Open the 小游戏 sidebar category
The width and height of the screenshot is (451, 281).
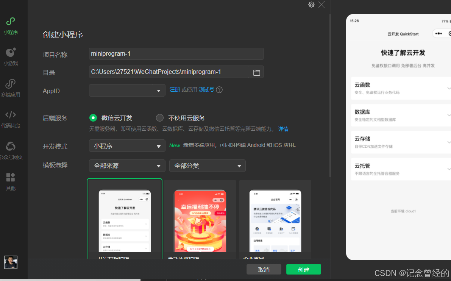(x=11, y=57)
